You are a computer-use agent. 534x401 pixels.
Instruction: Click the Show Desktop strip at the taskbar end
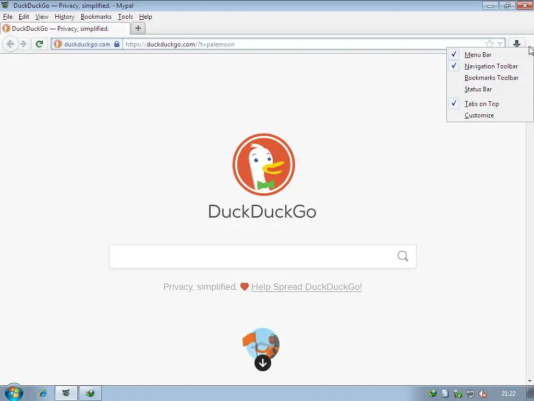click(x=530, y=394)
